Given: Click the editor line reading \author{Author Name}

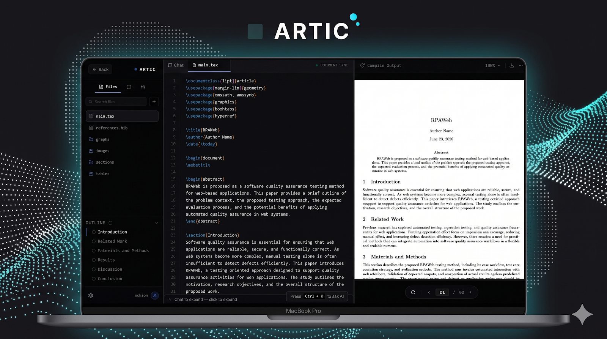Looking at the screenshot, I should pyautogui.click(x=210, y=137).
